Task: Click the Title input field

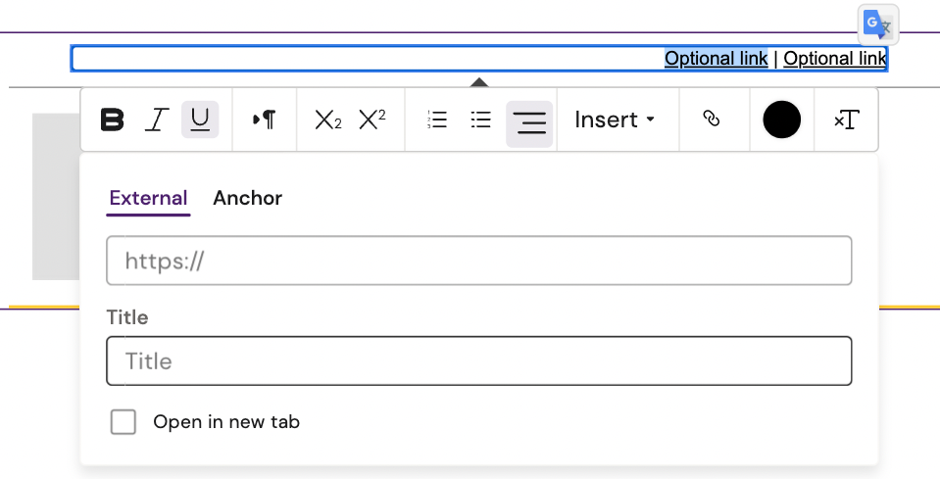Action: tap(478, 361)
